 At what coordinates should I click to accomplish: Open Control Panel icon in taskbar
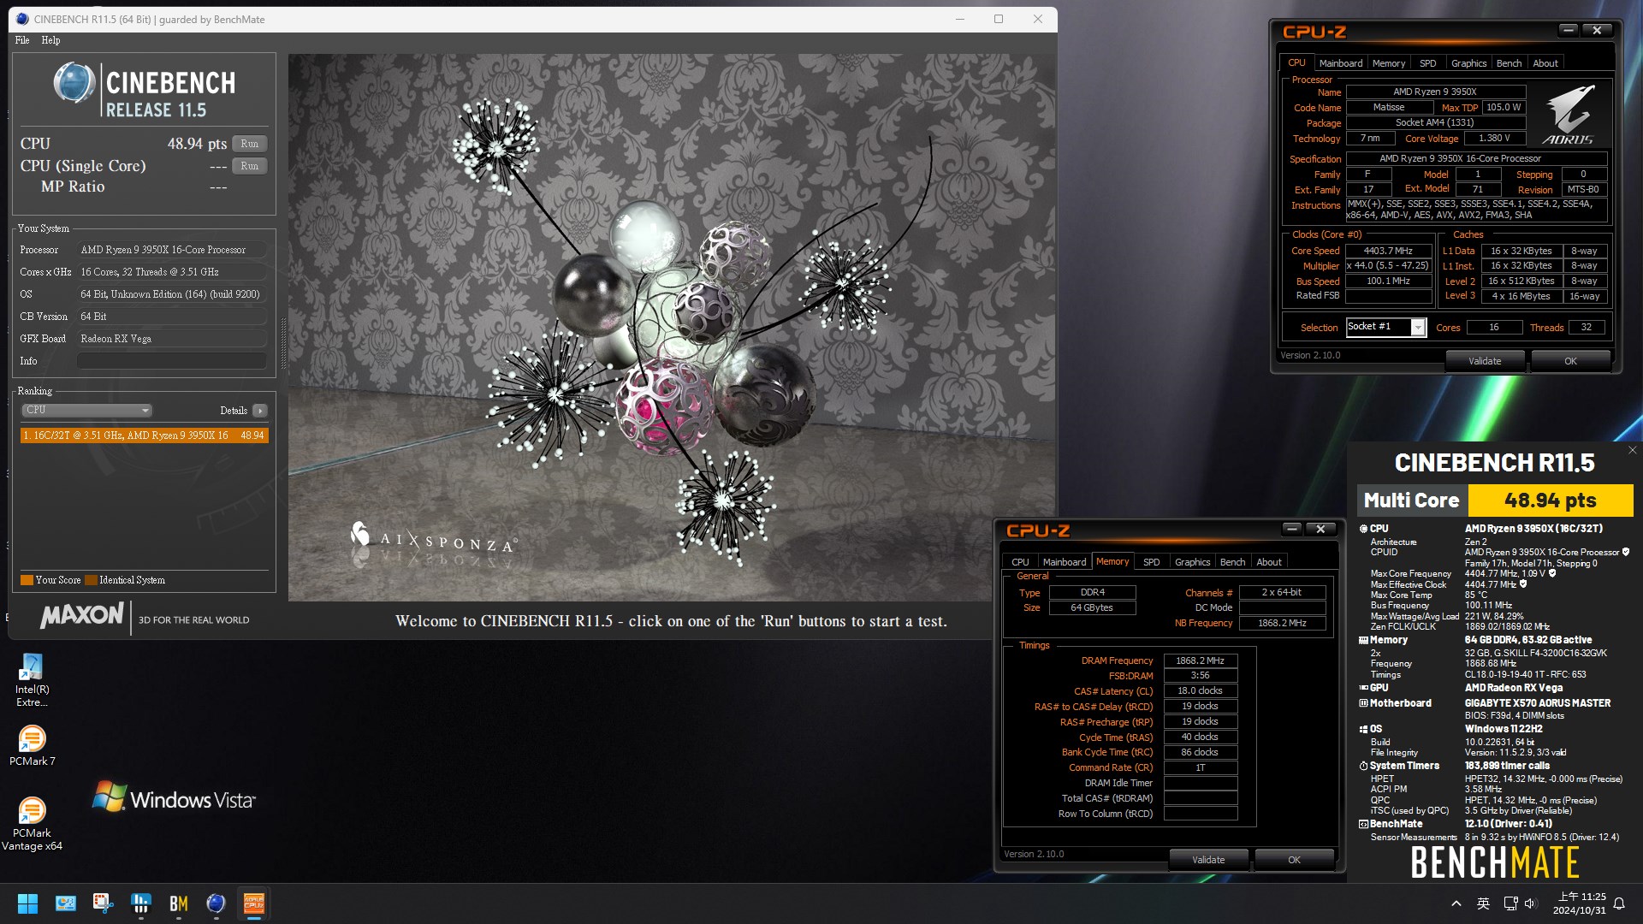[65, 903]
